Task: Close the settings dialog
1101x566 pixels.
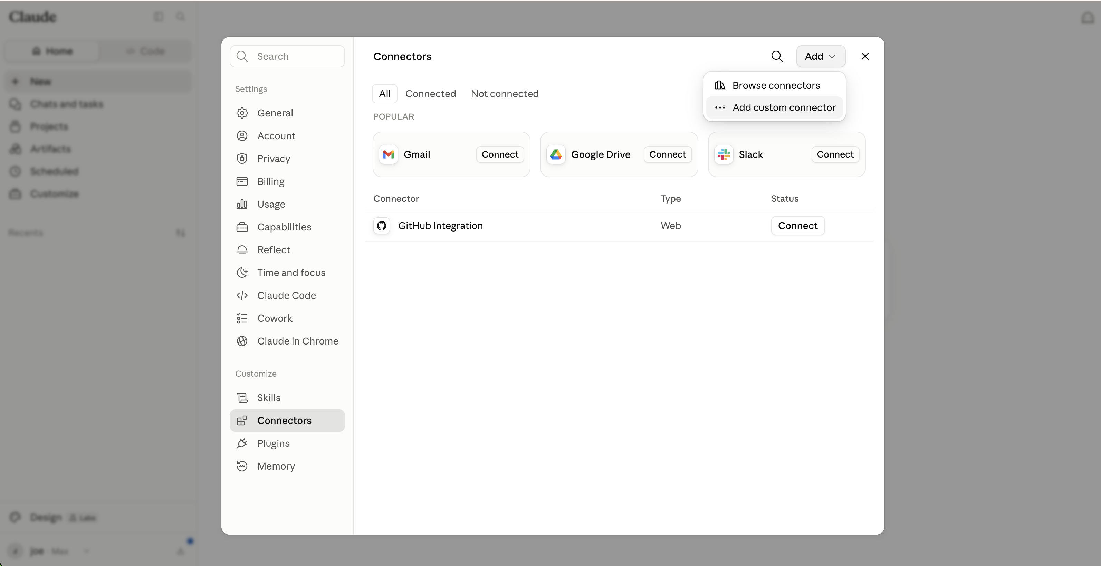Action: [865, 56]
